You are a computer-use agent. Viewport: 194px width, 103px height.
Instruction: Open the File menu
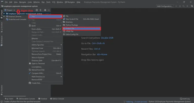6,2
